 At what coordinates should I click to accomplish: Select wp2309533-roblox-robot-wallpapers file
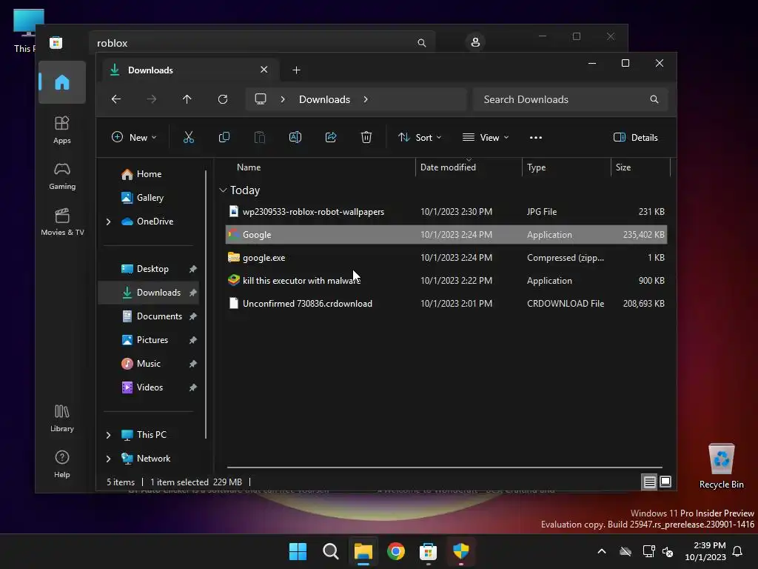click(x=446, y=212)
